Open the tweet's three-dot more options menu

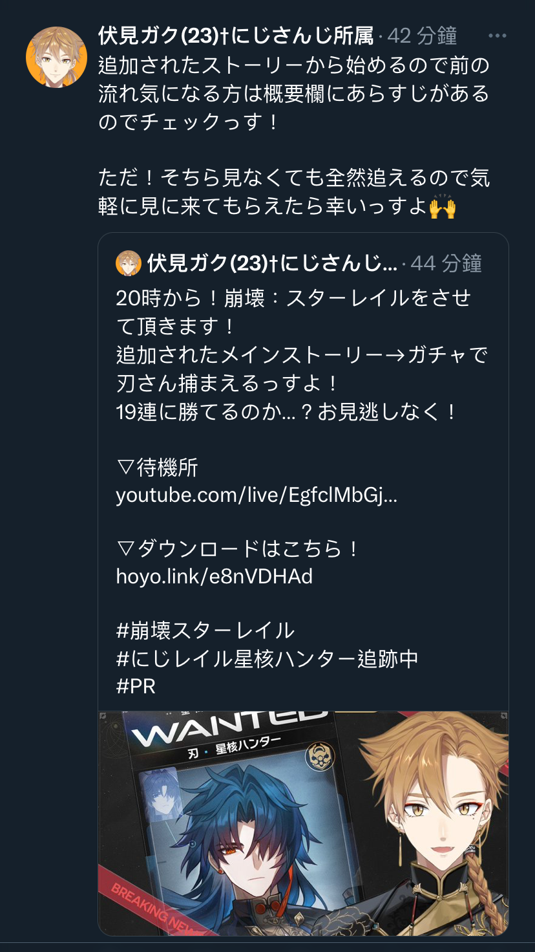point(498,36)
